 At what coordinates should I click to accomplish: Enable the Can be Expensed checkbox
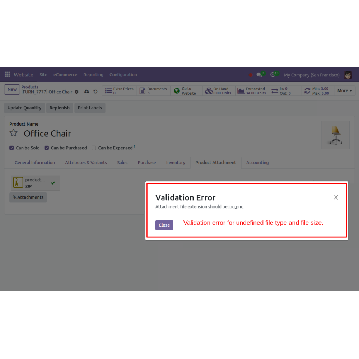coord(94,148)
